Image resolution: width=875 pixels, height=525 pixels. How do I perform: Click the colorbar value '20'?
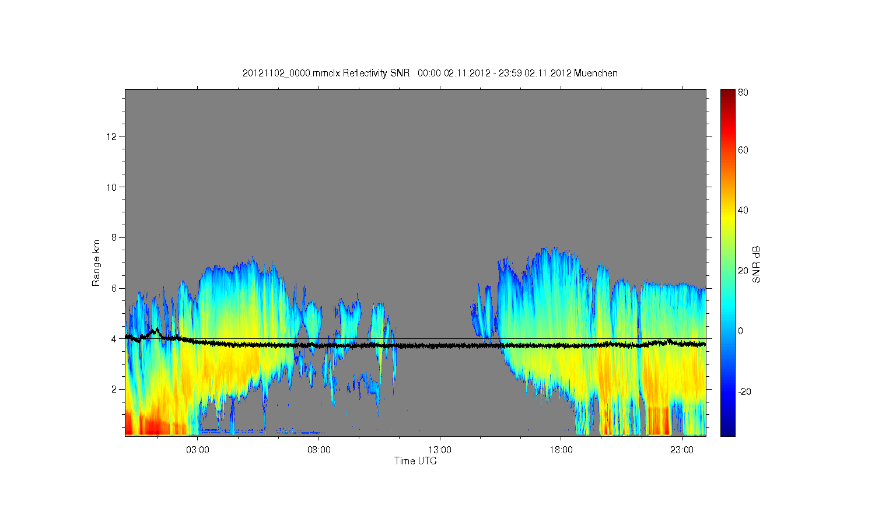point(743,271)
